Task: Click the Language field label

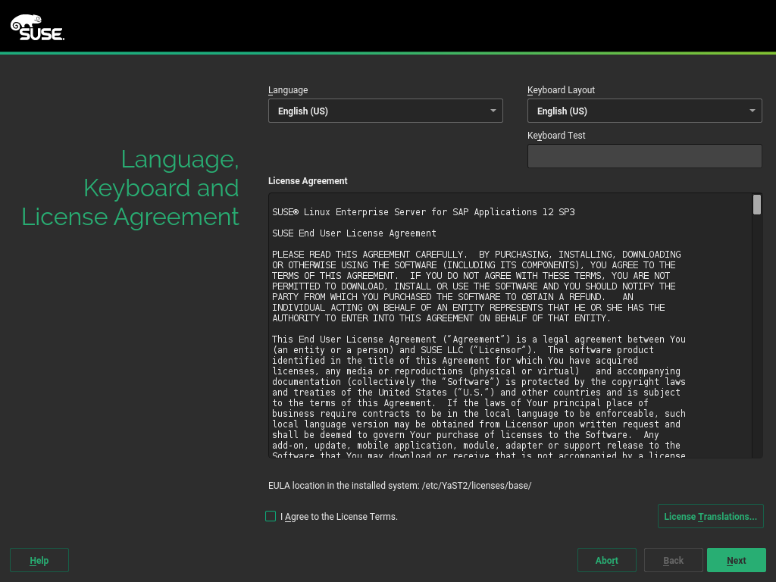Action: (x=288, y=90)
